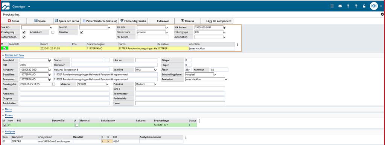The height and width of the screenshot is (145, 385).
Task: Click the second question mark help icon
Action: pos(356,6)
